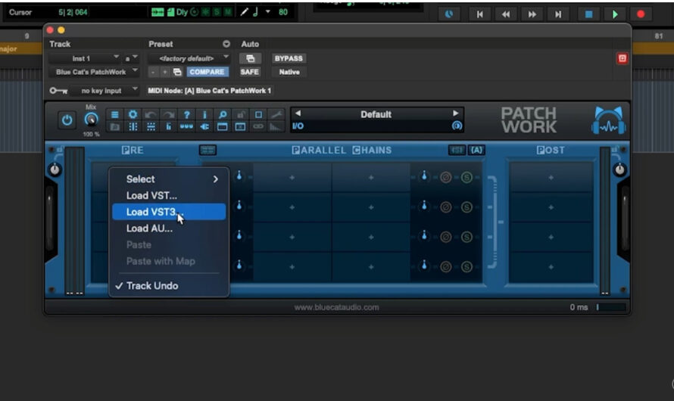
Task: Click the layout icon beside PRE header
Action: (x=208, y=150)
